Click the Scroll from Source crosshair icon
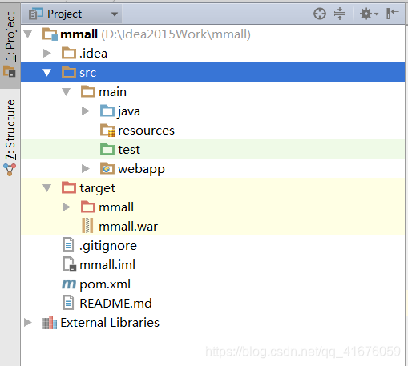 pos(320,14)
